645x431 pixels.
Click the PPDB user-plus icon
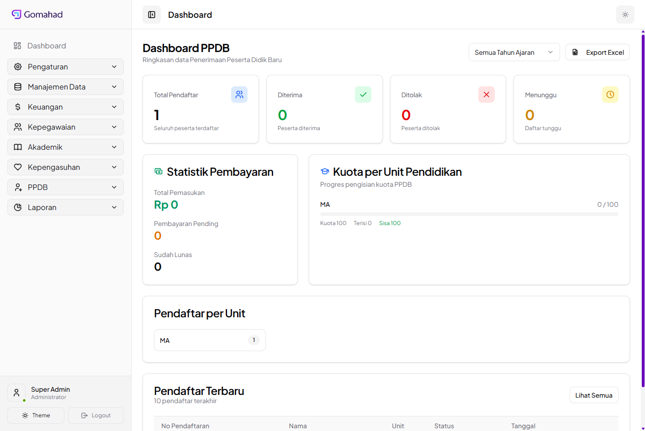coord(18,187)
